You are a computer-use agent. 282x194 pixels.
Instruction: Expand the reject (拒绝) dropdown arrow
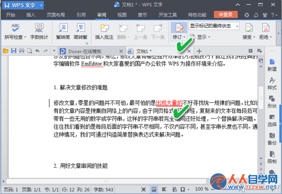point(271,37)
